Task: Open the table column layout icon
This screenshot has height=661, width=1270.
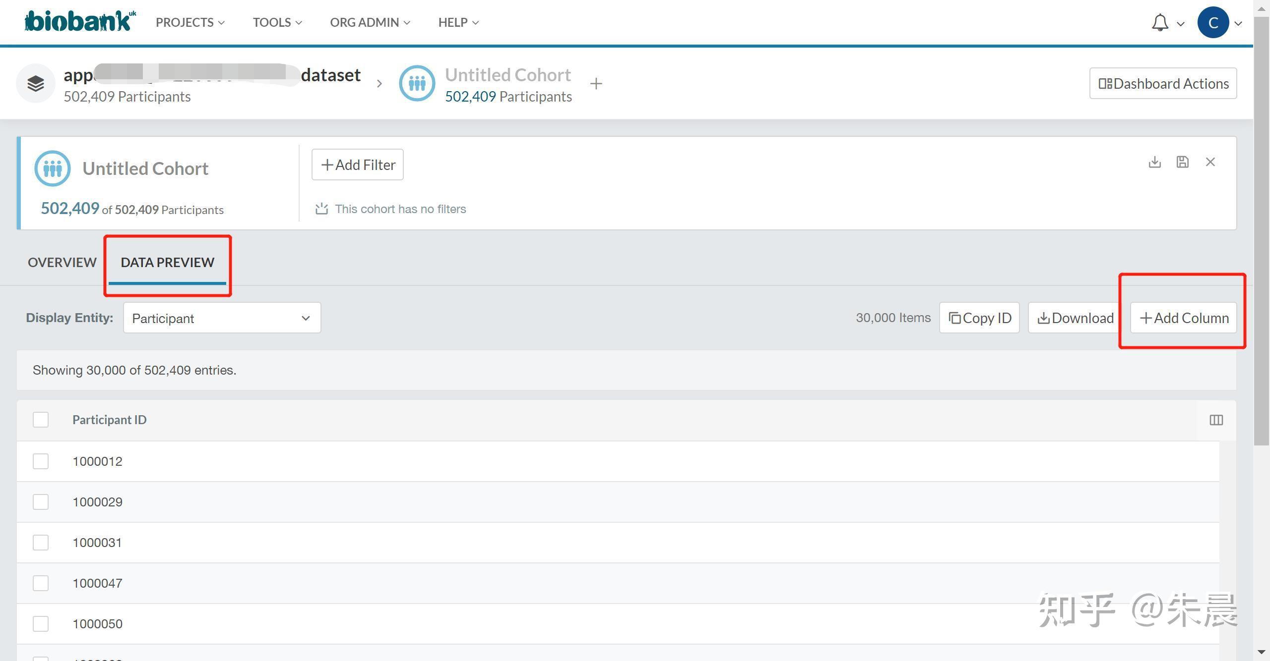Action: tap(1216, 420)
